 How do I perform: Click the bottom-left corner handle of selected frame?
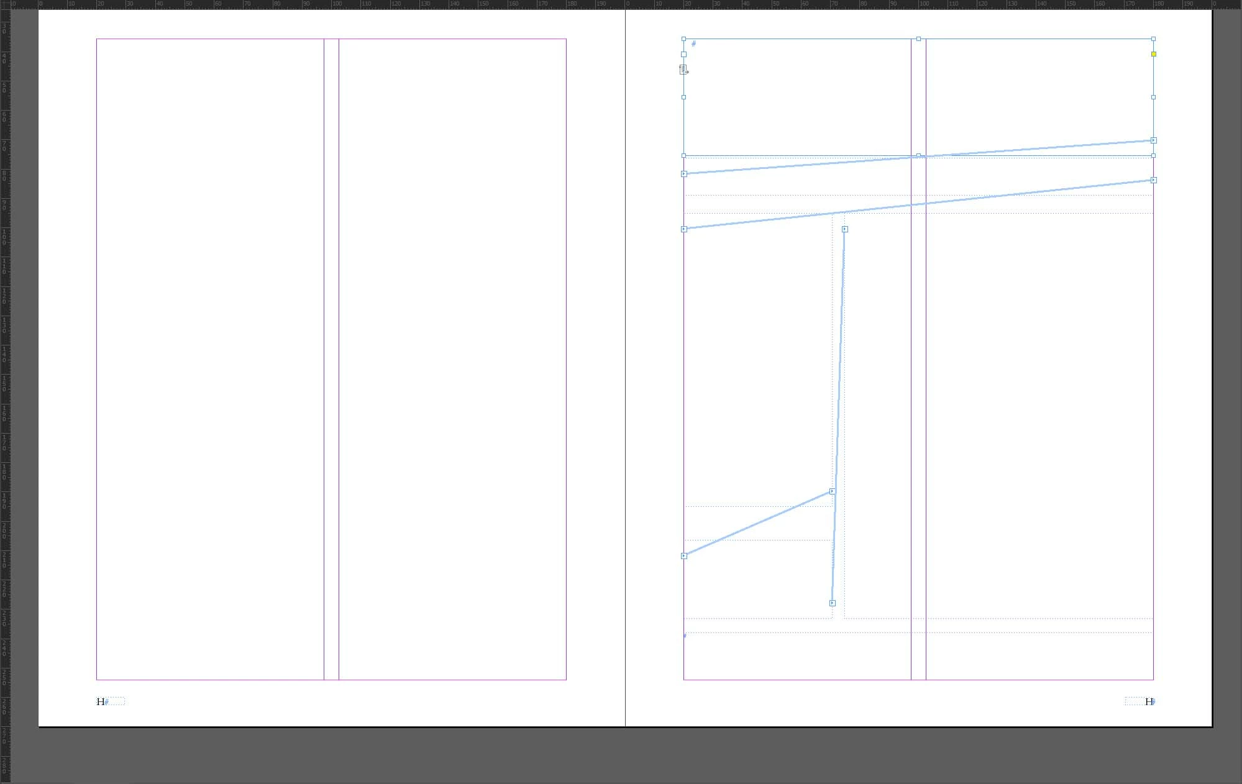click(x=684, y=156)
